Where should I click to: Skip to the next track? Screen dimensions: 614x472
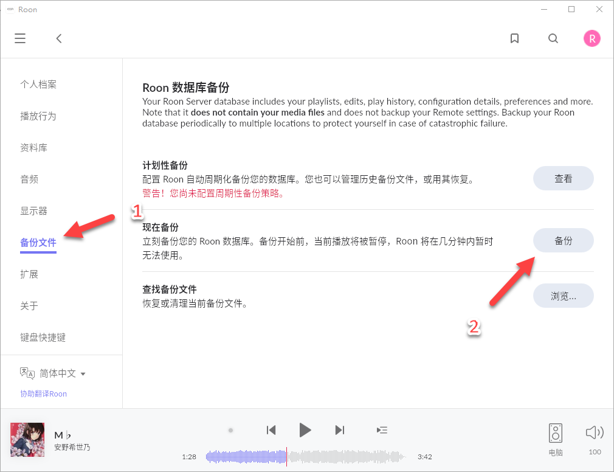click(339, 430)
